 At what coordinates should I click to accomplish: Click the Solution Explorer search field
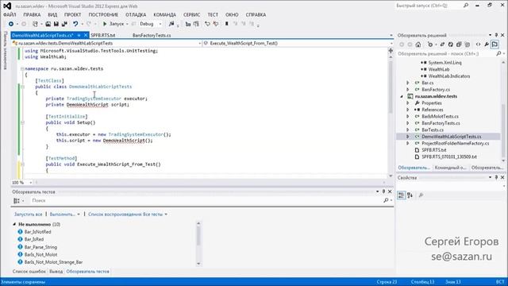[x=446, y=53]
